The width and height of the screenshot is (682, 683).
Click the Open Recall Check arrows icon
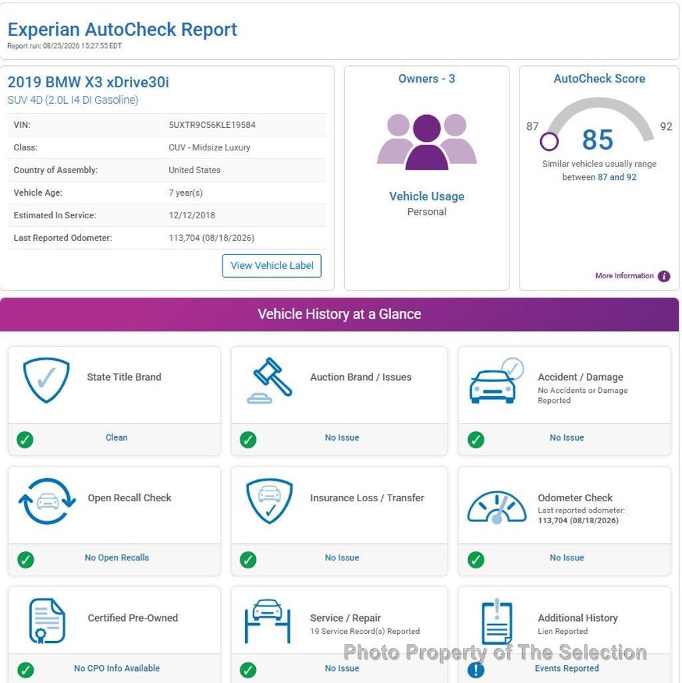coord(47,501)
